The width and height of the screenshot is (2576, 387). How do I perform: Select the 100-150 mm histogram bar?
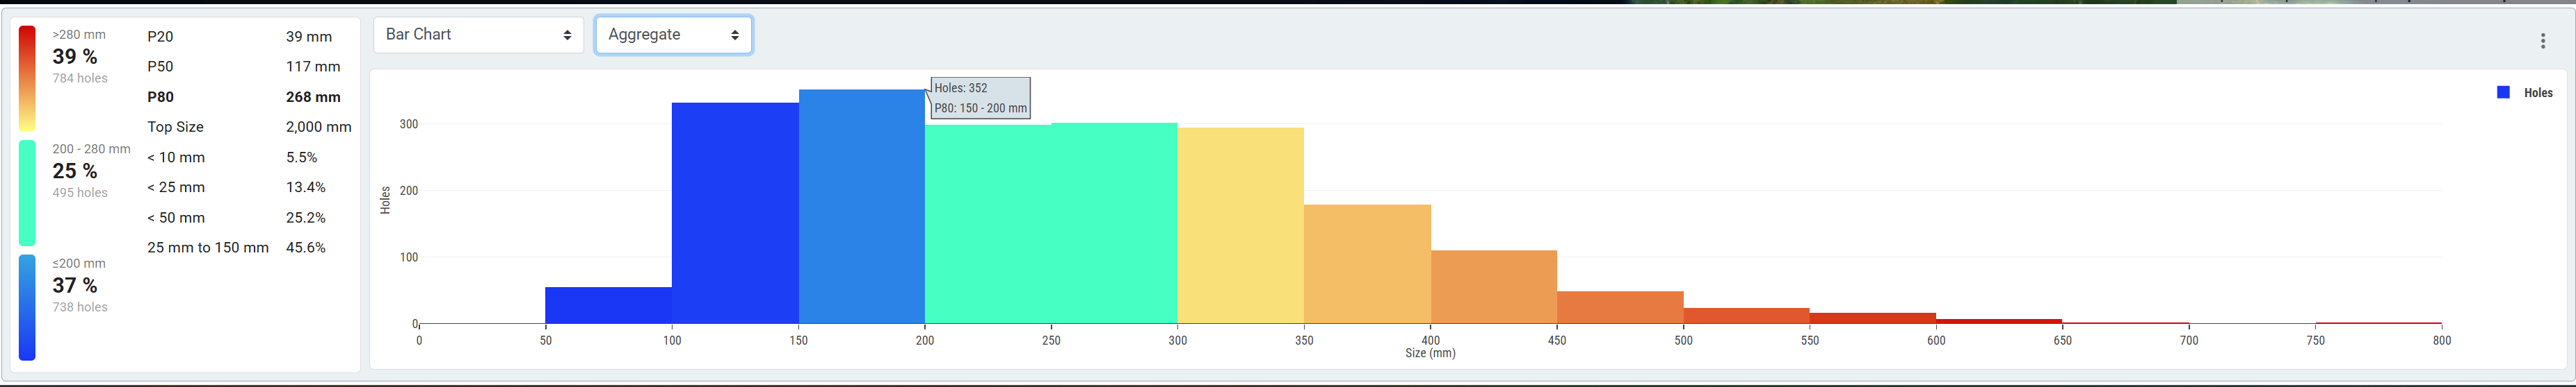(x=735, y=214)
